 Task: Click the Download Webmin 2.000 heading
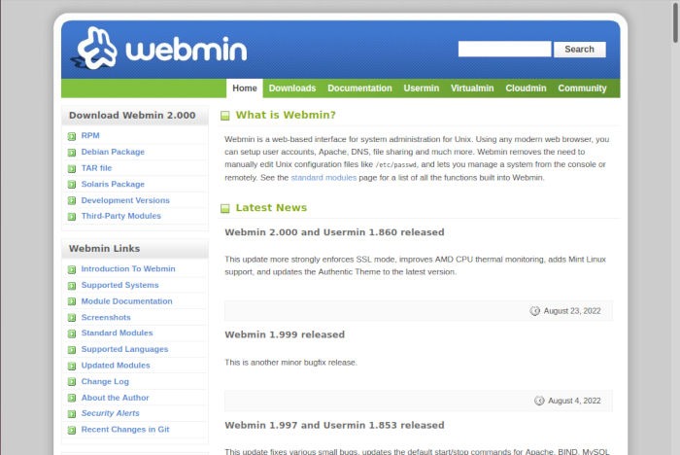pyautogui.click(x=132, y=115)
